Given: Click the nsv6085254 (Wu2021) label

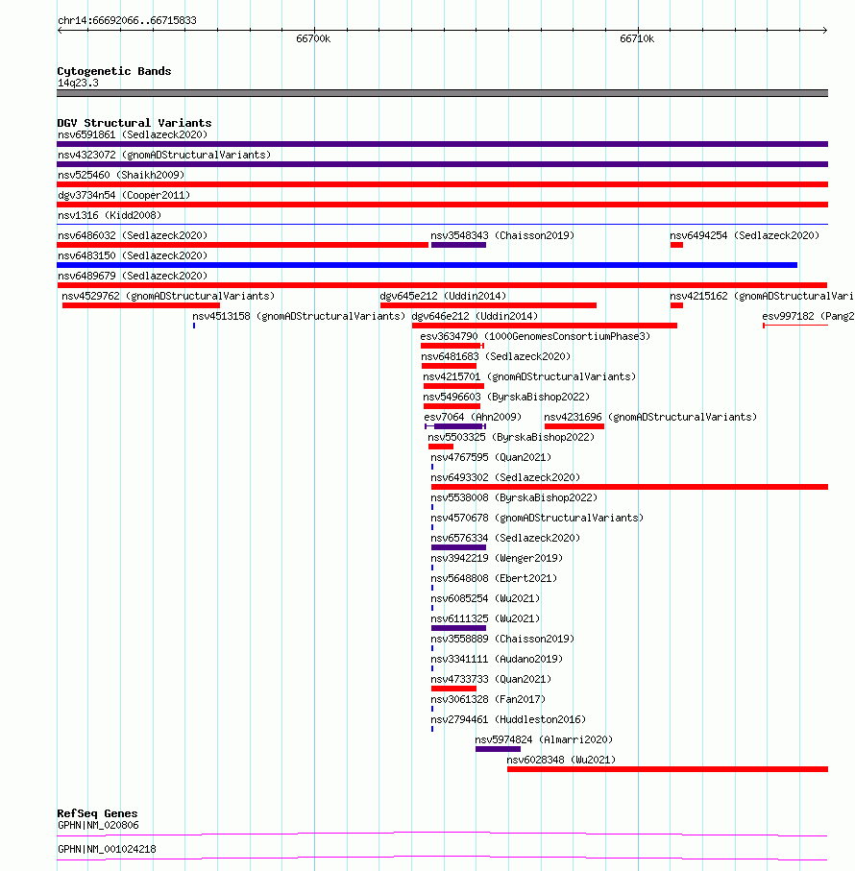Looking at the screenshot, I should [x=485, y=599].
